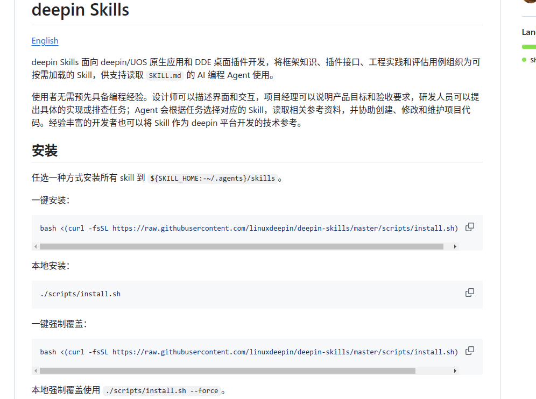Click the paragraph starting "deepin Skills 面向 deepin/UOS"
Screen dimensions: 536x399
click(x=256, y=68)
